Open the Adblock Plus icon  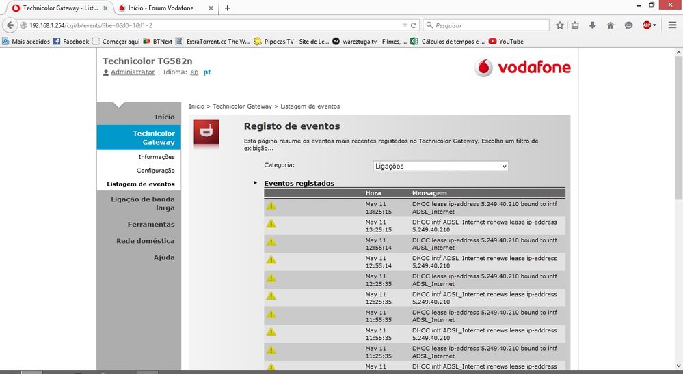click(647, 25)
